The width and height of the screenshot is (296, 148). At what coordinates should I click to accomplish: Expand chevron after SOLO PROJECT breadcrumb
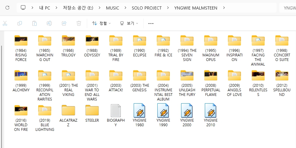(x=168, y=8)
